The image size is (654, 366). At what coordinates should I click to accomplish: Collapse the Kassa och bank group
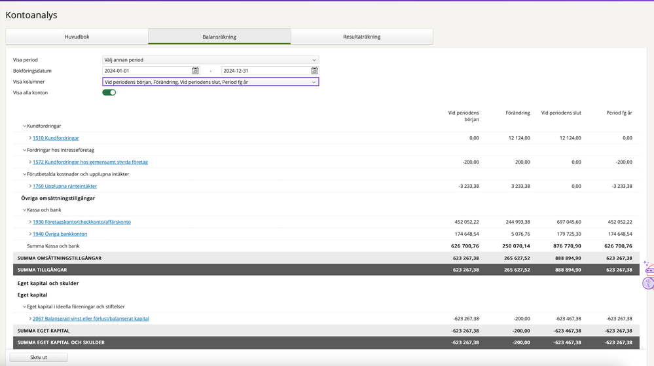click(x=25, y=210)
